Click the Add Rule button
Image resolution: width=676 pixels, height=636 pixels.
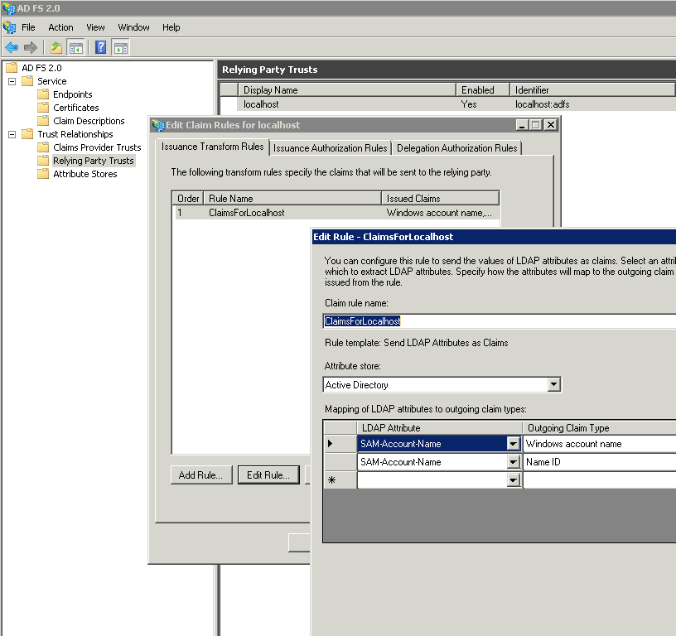200,475
